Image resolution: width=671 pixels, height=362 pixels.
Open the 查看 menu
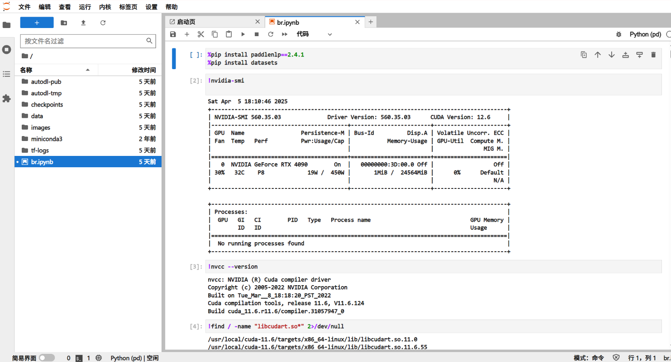pos(65,7)
